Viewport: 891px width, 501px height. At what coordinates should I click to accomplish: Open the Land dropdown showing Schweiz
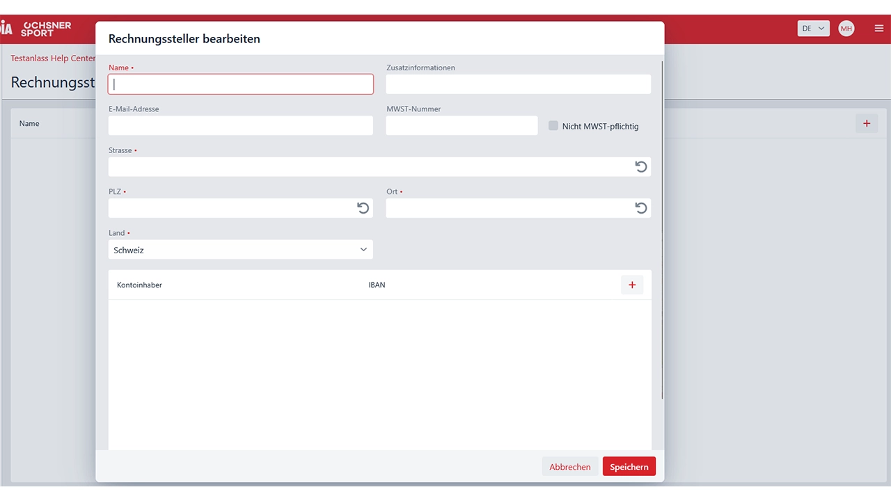(241, 250)
